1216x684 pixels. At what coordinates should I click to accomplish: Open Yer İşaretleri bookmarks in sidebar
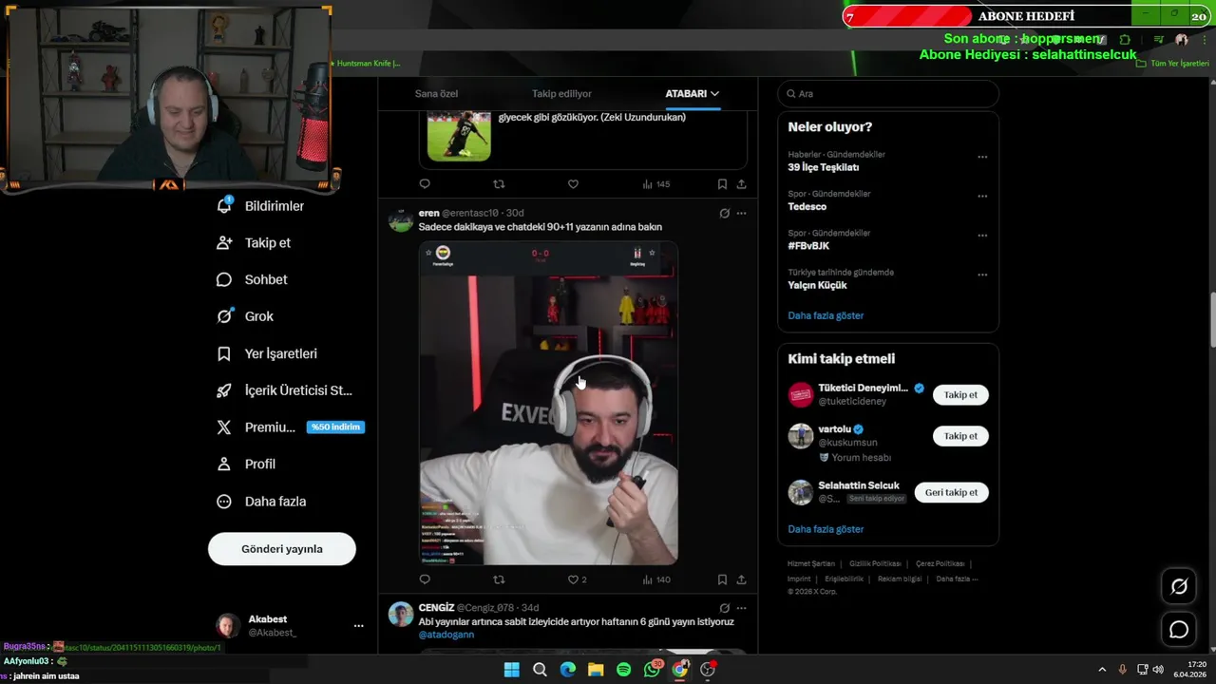(x=267, y=353)
